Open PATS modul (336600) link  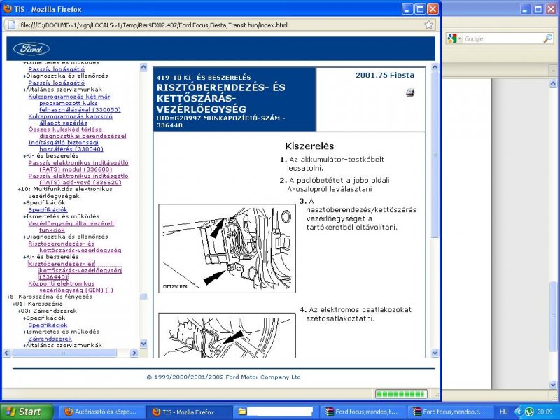click(x=78, y=166)
